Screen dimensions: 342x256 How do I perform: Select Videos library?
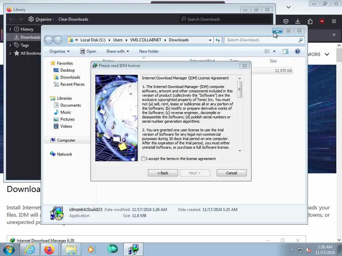point(66,126)
